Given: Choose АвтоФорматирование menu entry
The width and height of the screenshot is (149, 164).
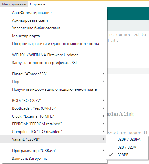Looking at the screenshot, I should (x=53, y=13).
